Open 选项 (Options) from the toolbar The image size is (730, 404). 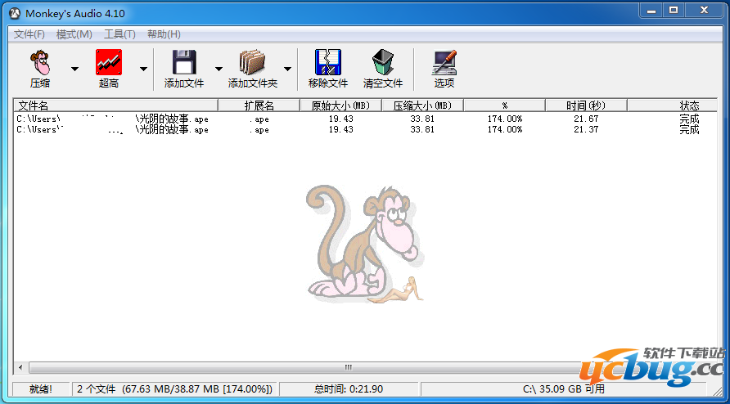pos(444,64)
